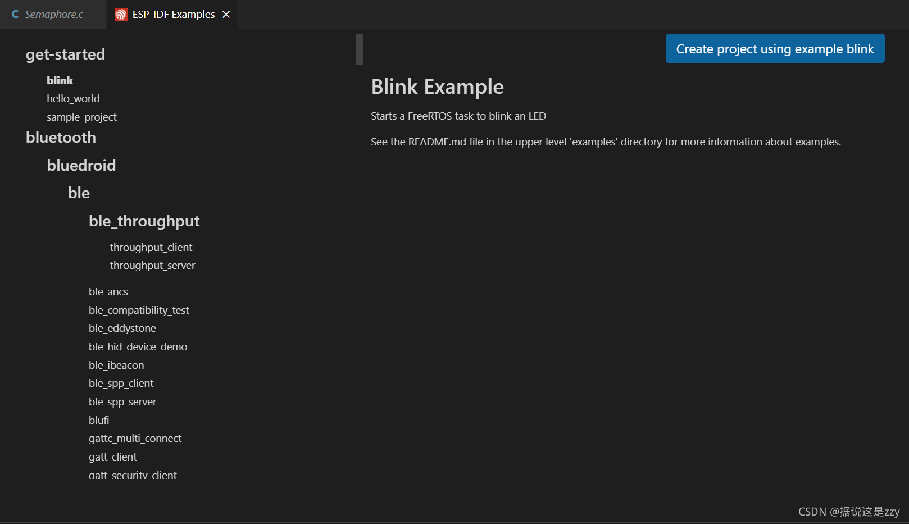Close the ESP-IDF Examples tab
The height and width of the screenshot is (524, 909).
(x=226, y=14)
